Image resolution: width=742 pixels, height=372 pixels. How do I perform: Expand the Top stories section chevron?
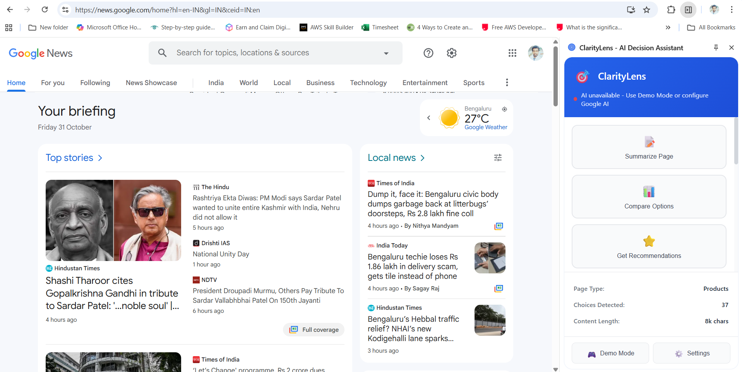click(x=100, y=158)
